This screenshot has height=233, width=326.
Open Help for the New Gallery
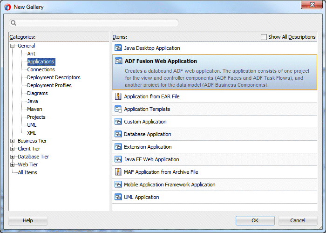28,220
